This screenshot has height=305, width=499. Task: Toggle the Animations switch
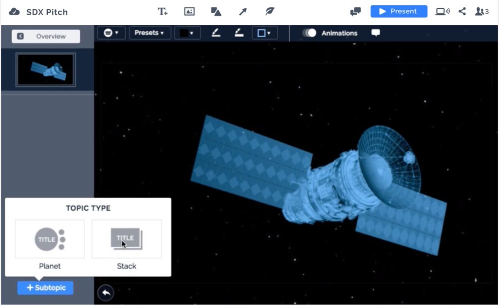point(309,33)
